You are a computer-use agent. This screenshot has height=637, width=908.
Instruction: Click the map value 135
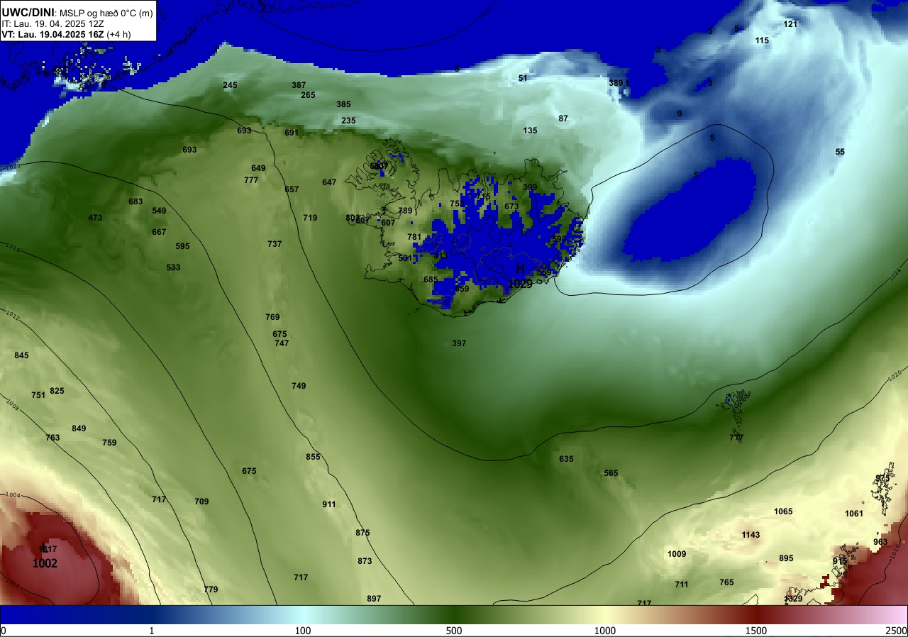[x=530, y=131]
